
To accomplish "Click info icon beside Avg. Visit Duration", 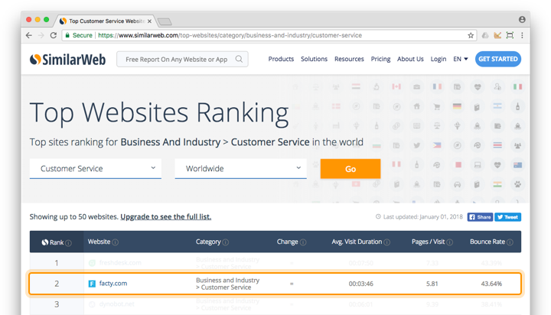I will (387, 242).
